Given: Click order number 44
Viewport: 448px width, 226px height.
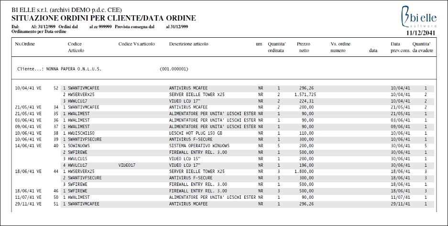Looking at the screenshot, I should click(56, 172).
